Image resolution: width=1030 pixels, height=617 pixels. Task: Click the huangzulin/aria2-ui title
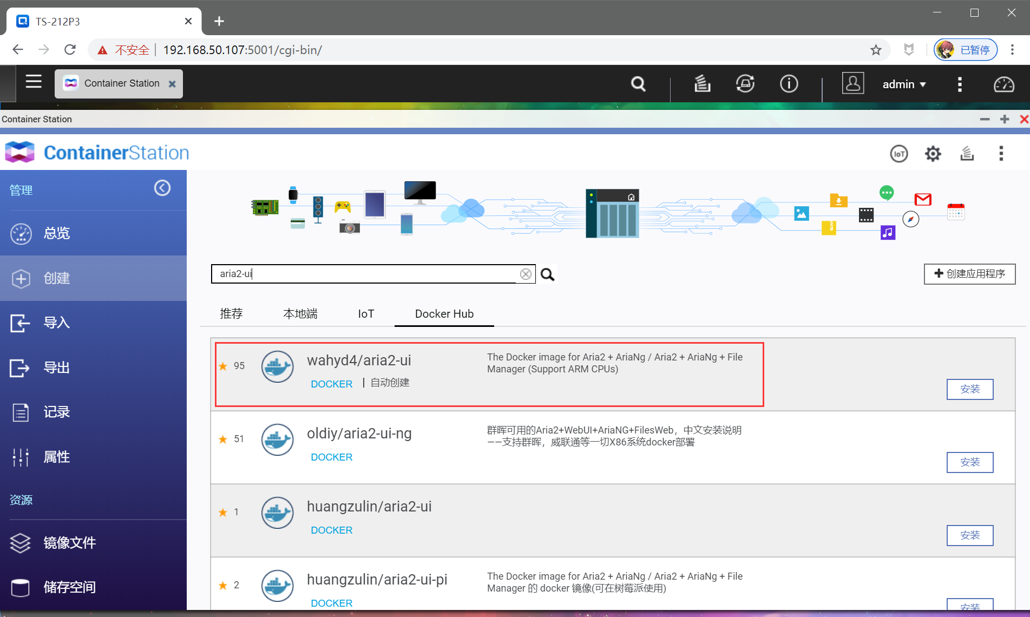pos(369,507)
